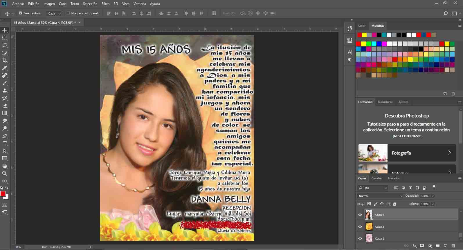Select the Lasso tool
The image size is (463, 250).
(x=5, y=45)
